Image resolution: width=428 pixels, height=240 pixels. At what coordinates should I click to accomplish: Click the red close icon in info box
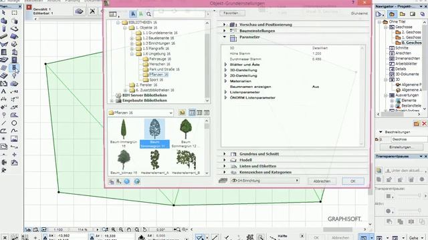[x=29, y=7]
